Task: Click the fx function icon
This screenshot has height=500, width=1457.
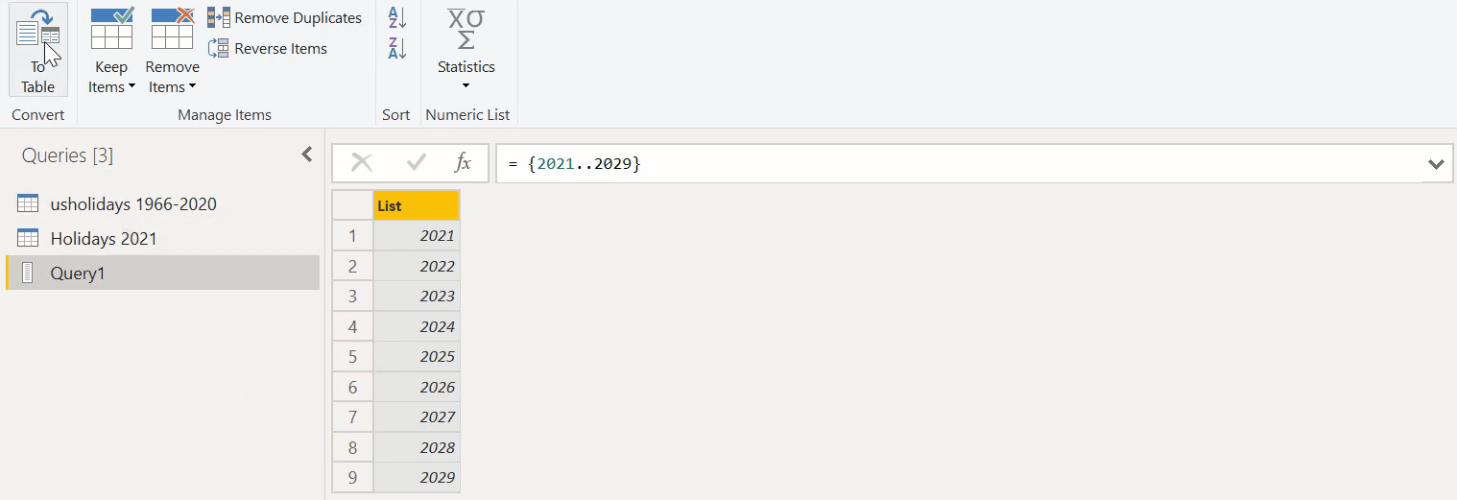Action: coord(463,163)
